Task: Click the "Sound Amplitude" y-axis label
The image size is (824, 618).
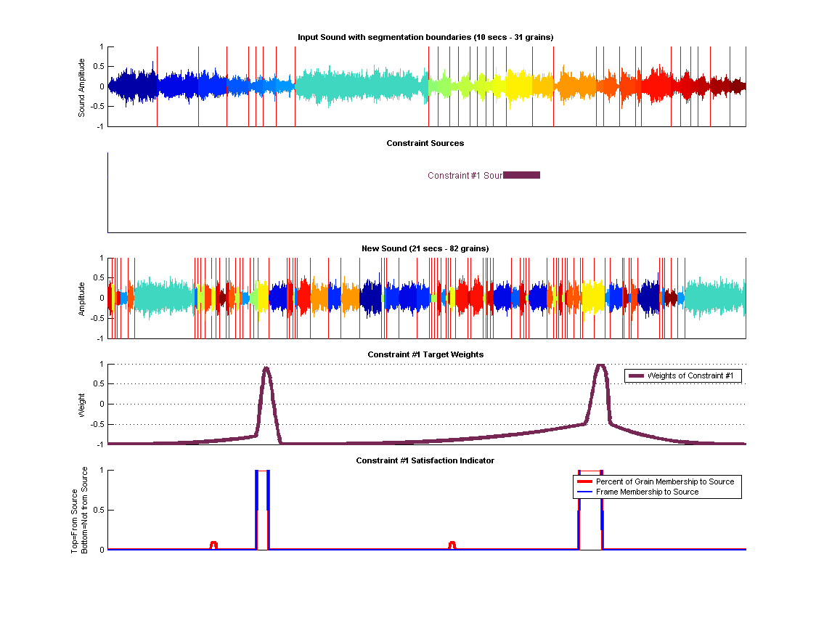Action: [x=82, y=87]
